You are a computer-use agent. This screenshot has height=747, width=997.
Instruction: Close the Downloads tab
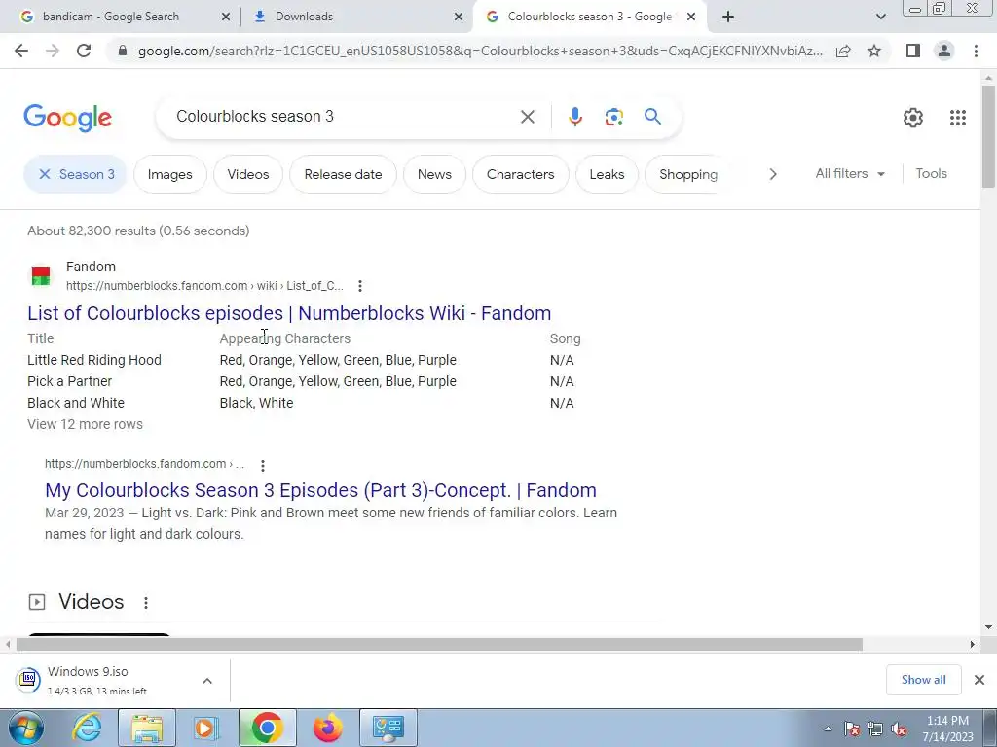(458, 17)
